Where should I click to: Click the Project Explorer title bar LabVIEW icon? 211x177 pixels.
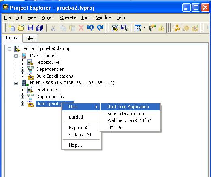(5, 7)
